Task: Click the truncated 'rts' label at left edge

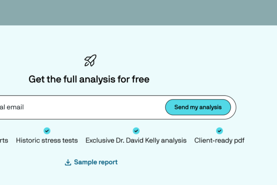Action: (4, 141)
